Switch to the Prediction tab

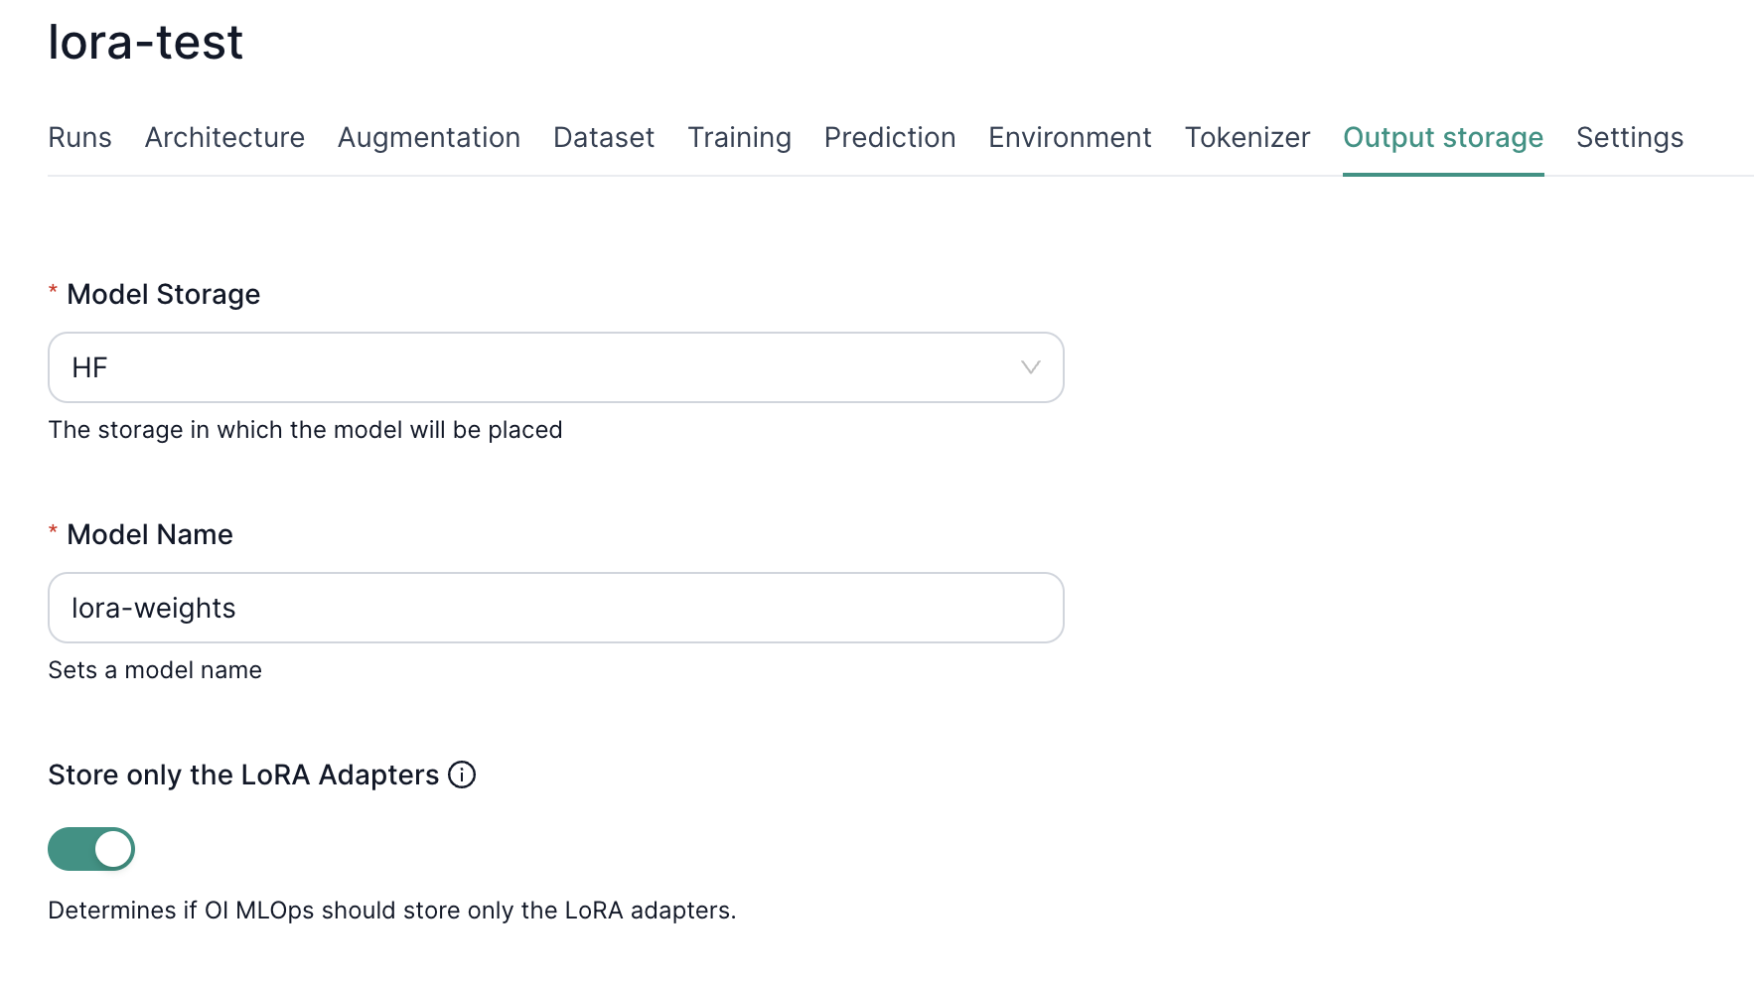[889, 138]
